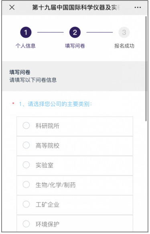Click the step 2 circle icon
This screenshot has height=234, width=150.
tap(75, 32)
